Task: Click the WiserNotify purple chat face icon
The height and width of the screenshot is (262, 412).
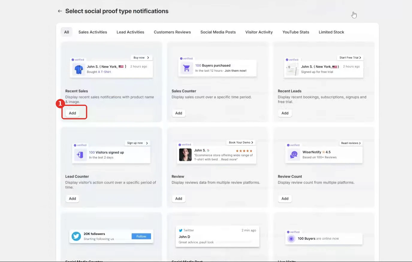Action: (x=294, y=154)
